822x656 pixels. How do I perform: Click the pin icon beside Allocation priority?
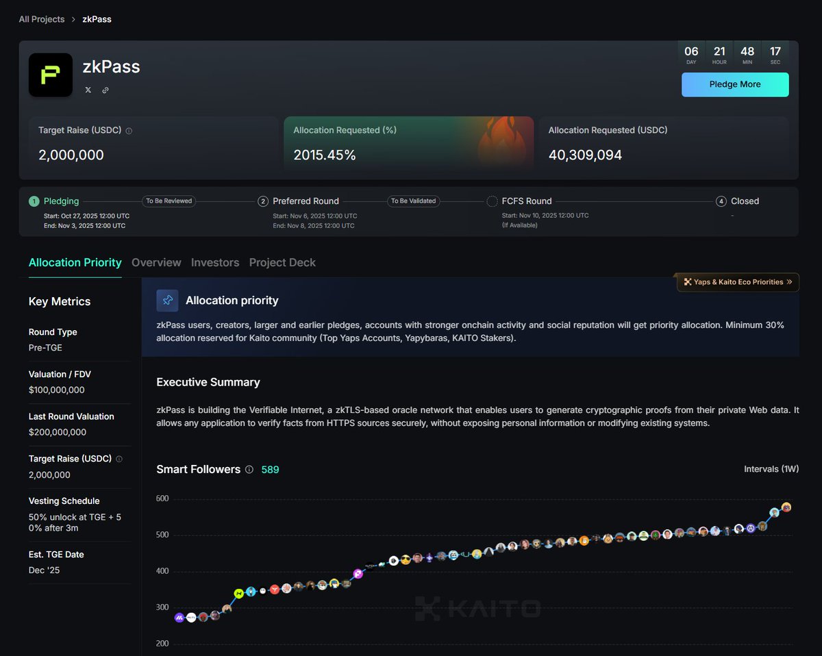[167, 301]
